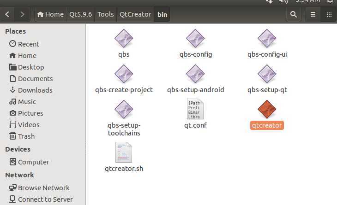Open Desktop in the sidebar

(x=27, y=67)
